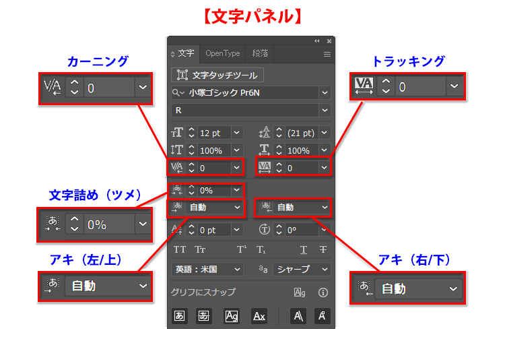Open the 英語：米国 language dropdown

(x=207, y=270)
